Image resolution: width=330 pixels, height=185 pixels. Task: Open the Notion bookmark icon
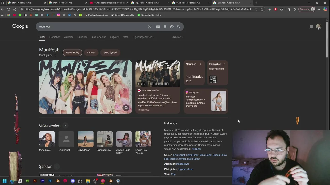(x=25, y=15)
